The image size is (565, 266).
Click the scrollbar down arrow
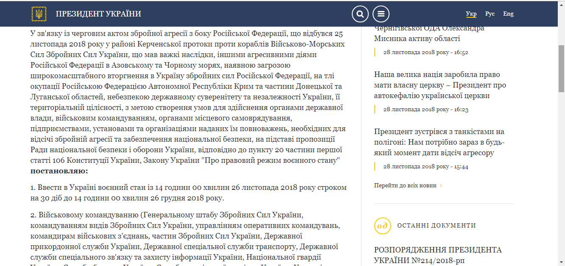561,263
